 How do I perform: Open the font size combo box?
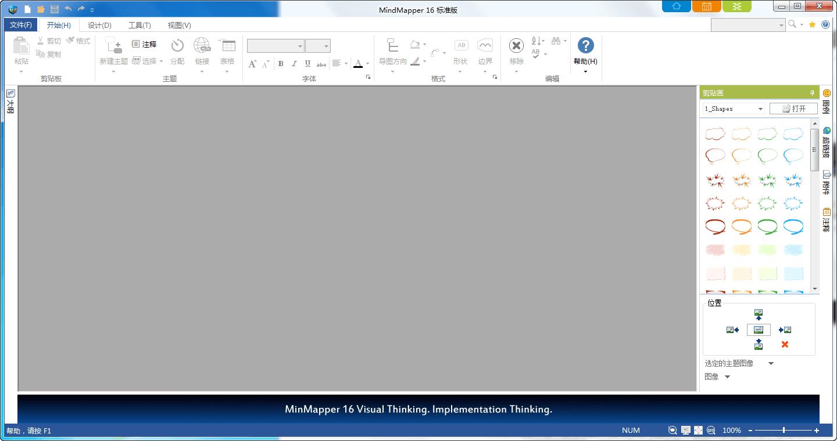point(318,46)
